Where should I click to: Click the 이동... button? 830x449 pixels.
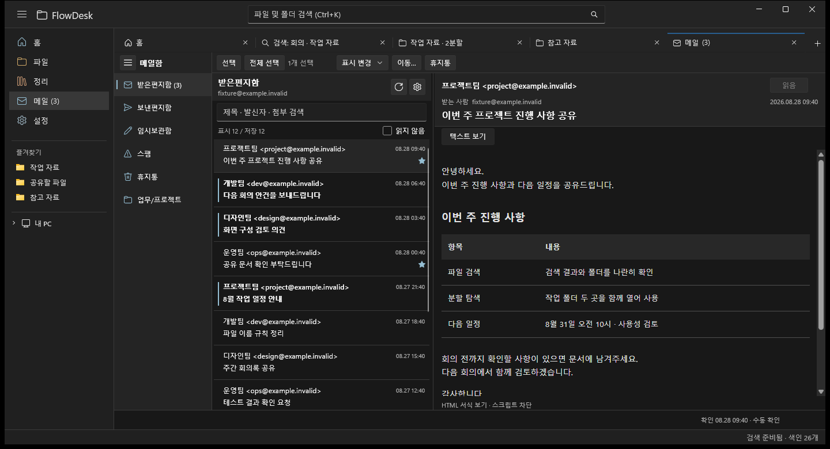407,63
